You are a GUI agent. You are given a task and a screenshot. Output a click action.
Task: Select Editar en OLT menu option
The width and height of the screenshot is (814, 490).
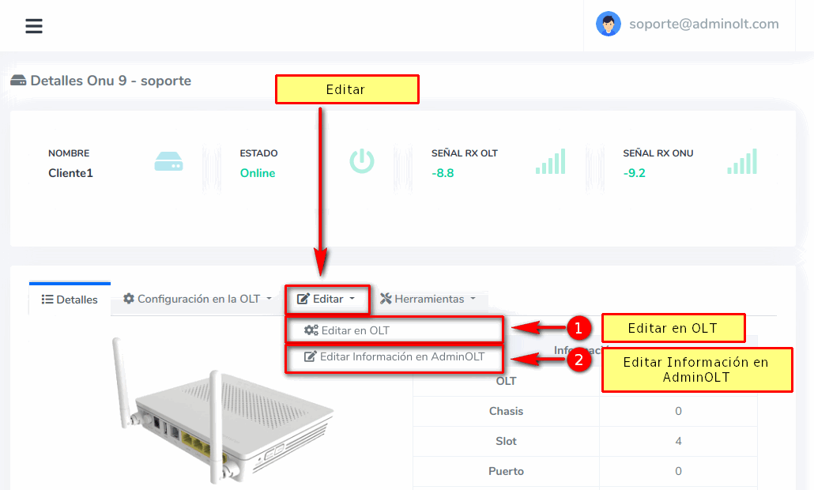(x=355, y=330)
